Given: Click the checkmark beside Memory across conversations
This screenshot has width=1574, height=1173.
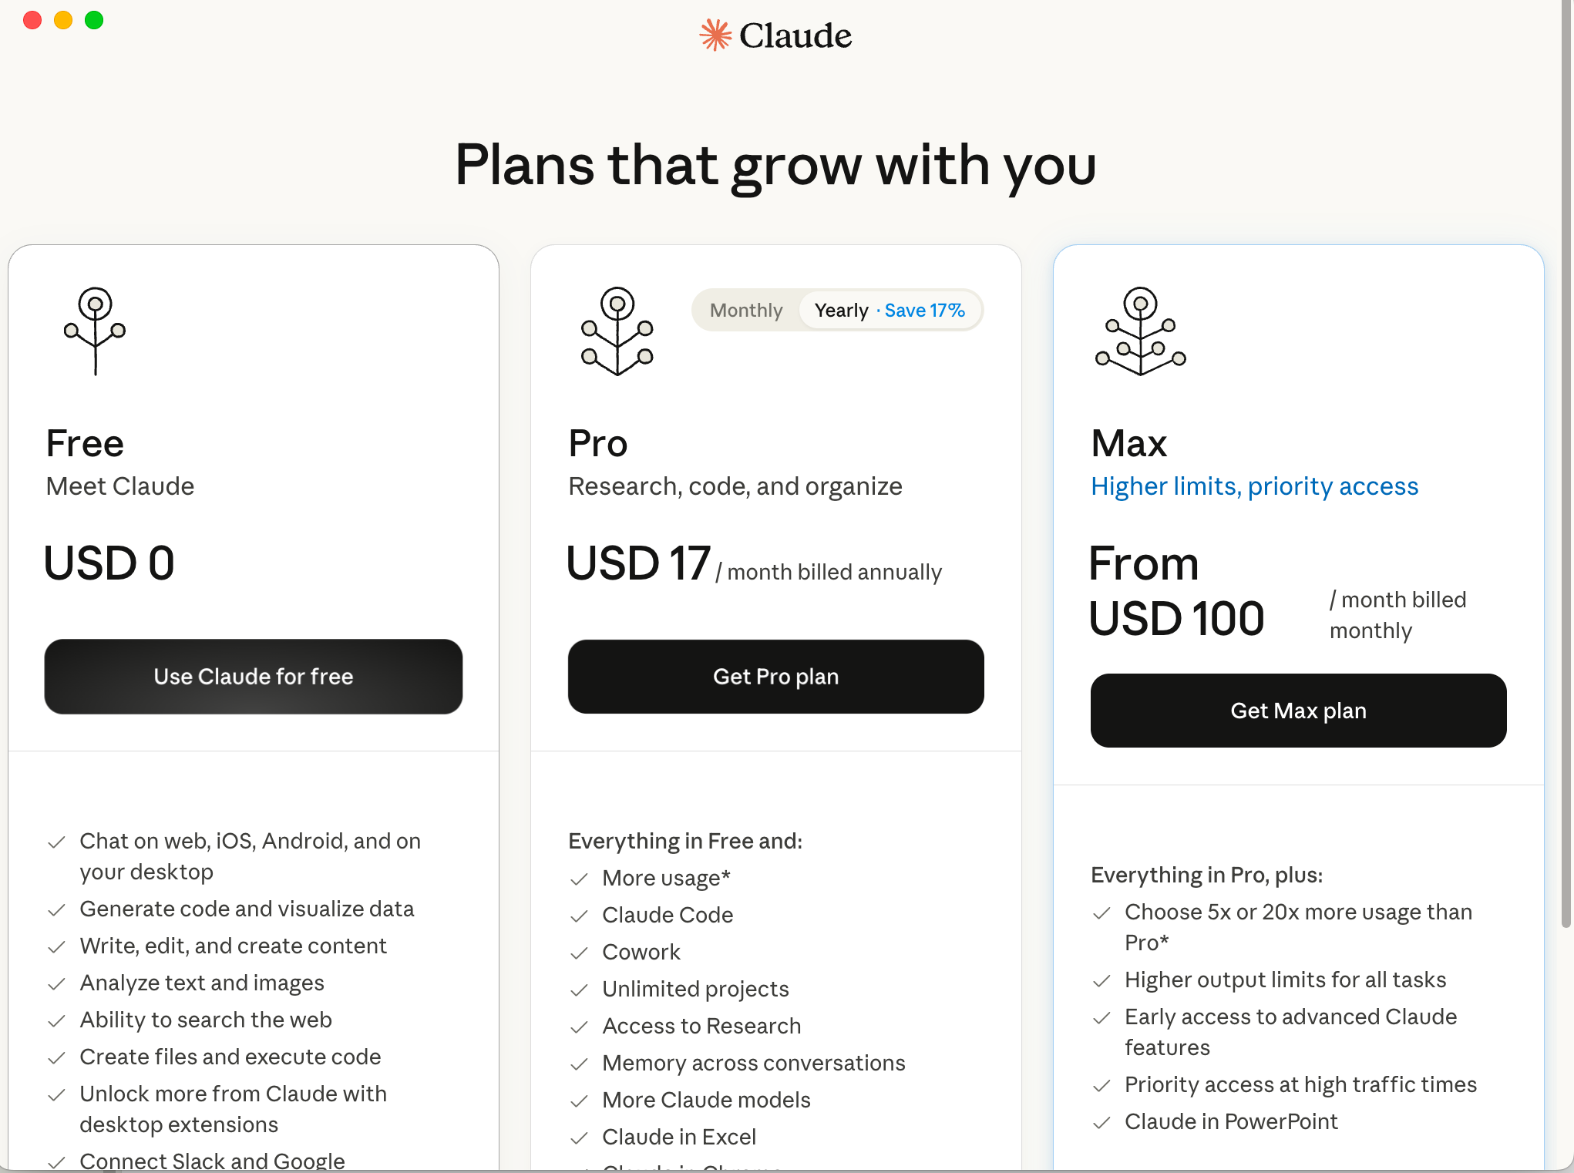Looking at the screenshot, I should 579,1064.
